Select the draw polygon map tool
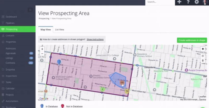209x108 pixels. 203,49
